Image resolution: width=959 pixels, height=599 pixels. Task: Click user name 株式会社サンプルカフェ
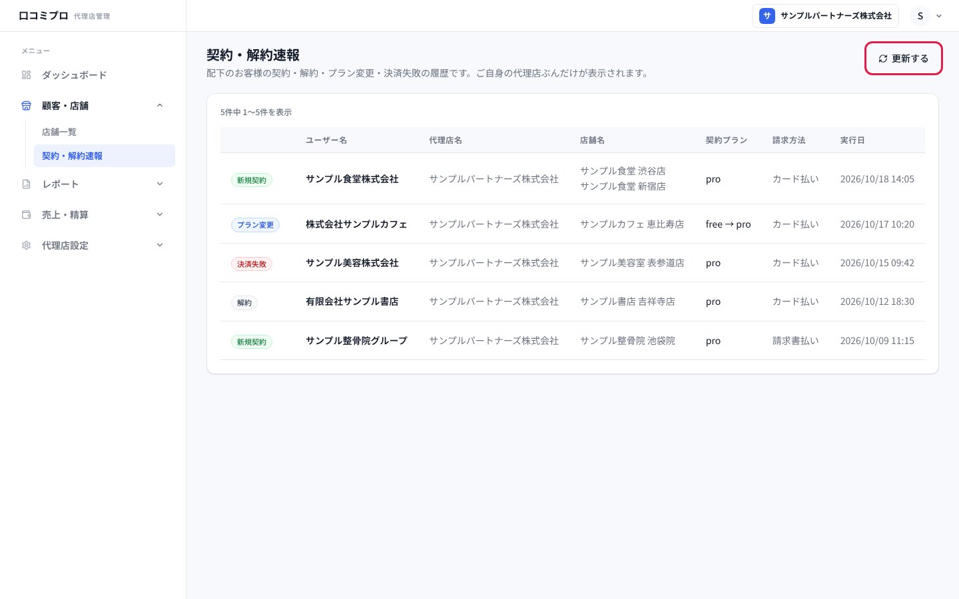[x=356, y=224]
